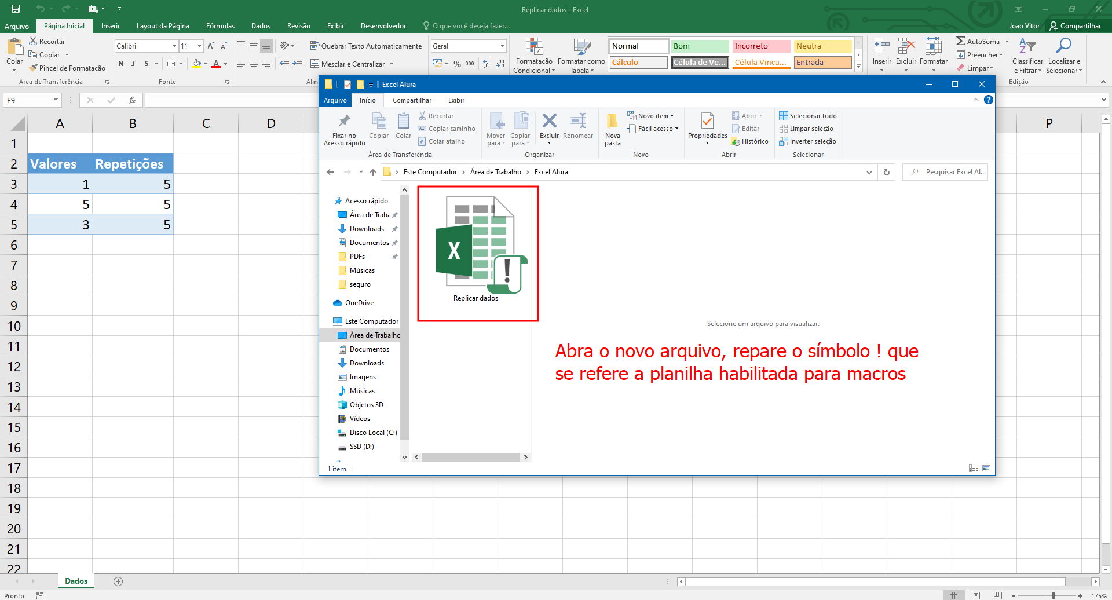This screenshot has width=1112, height=600.
Task: Open Formatar como Tabela gallery
Action: [581, 56]
